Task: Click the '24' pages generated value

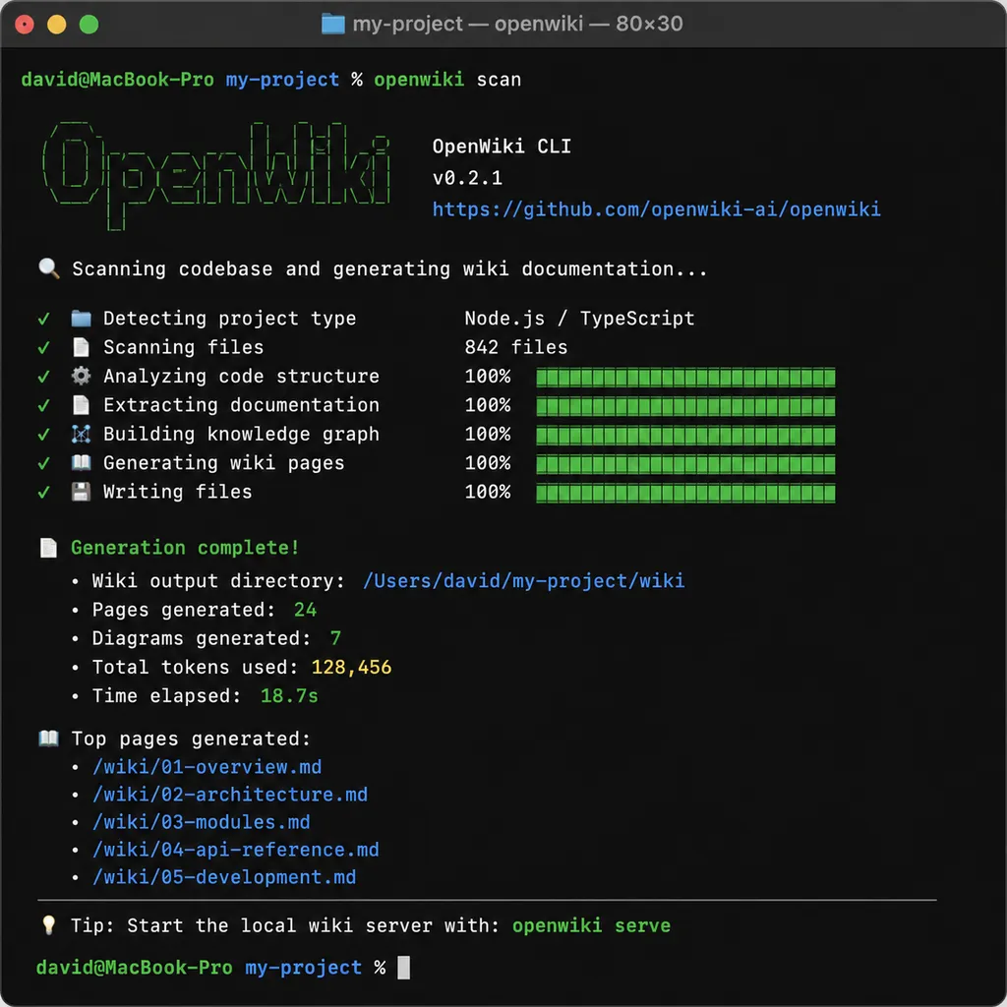Action: (x=305, y=610)
